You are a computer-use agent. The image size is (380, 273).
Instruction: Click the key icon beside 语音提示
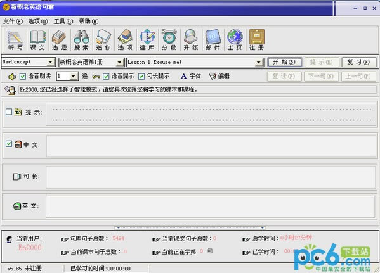[x=96, y=77]
